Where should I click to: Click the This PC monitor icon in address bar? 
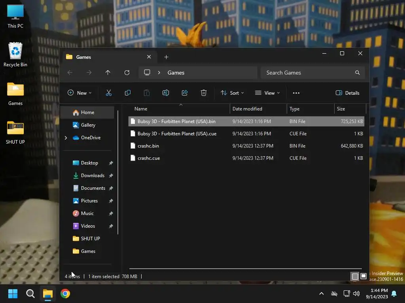point(147,73)
